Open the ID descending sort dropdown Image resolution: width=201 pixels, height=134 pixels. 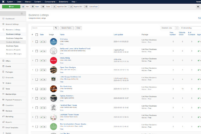[x=190, y=28]
